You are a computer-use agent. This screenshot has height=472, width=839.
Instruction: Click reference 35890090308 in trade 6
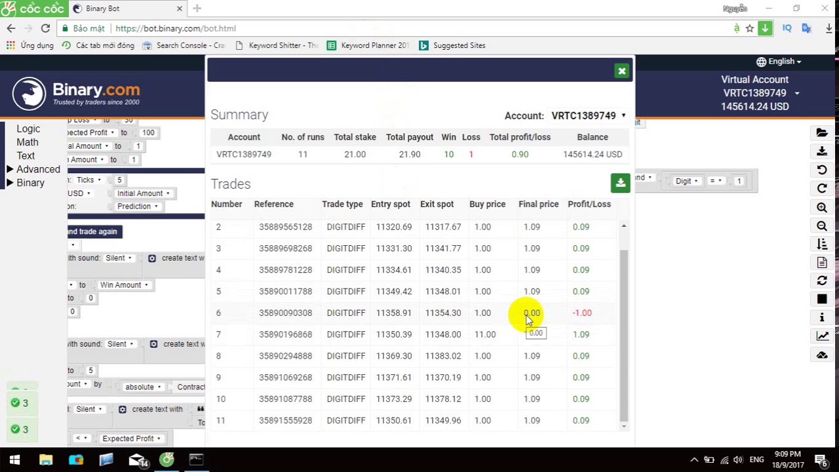click(x=285, y=313)
